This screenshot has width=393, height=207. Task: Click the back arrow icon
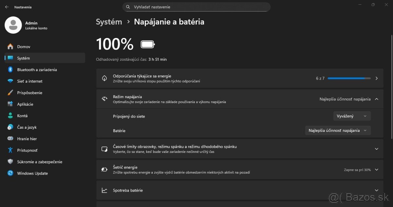7,7
